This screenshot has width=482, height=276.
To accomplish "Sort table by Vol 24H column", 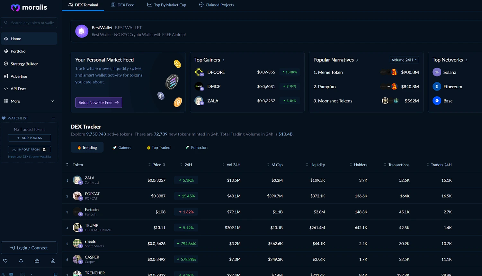I will point(231,165).
